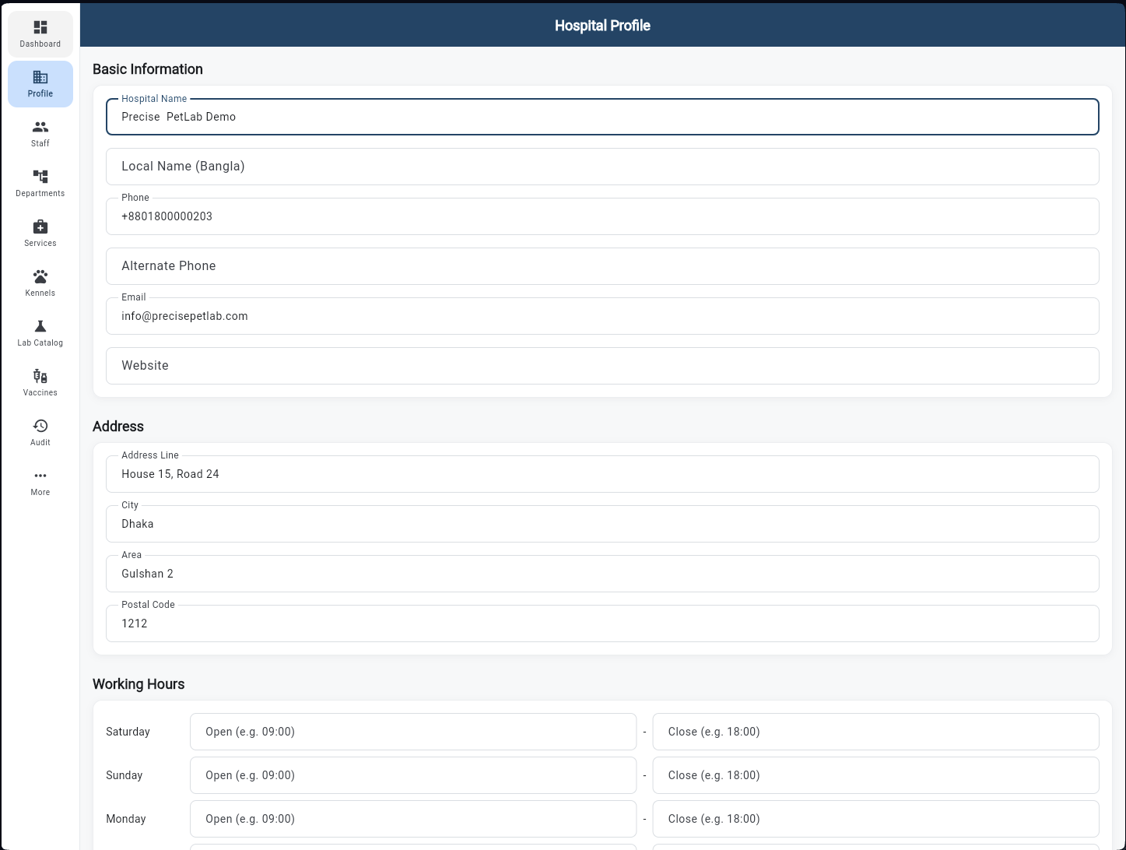Select the Profile building icon
Image resolution: width=1126 pixels, height=850 pixels.
coord(40,78)
